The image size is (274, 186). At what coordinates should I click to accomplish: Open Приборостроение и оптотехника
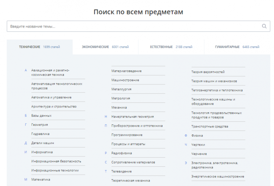click(137, 126)
